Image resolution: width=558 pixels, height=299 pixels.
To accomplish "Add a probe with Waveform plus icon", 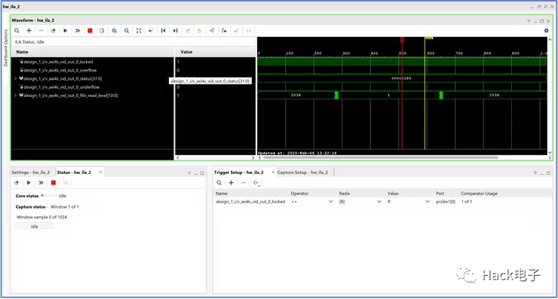I will pos(29,31).
